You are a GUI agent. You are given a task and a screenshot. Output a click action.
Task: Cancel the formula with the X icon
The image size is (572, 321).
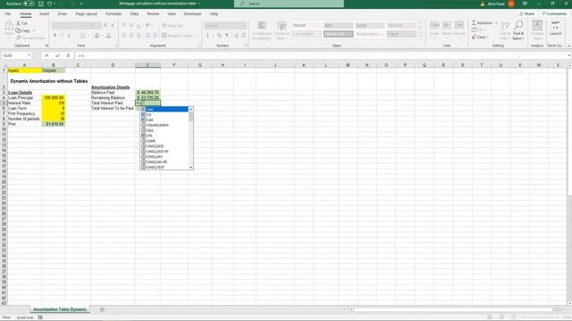pos(46,55)
